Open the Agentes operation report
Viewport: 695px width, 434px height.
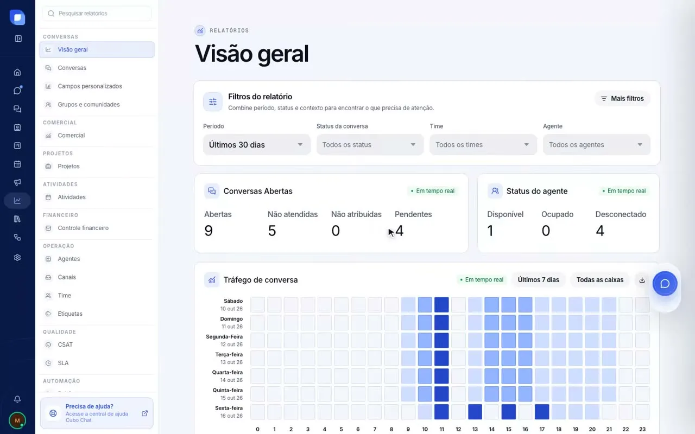coord(97,259)
